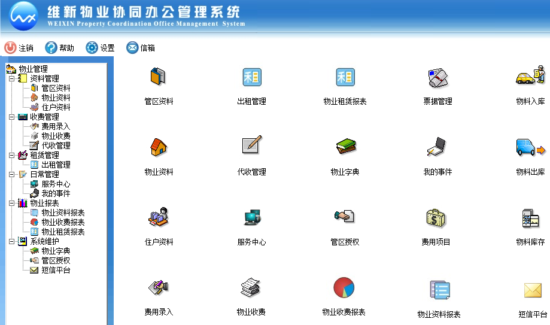The width and height of the screenshot is (550, 325).
Task: Open the 费用项目 money bag icon
Action: click(436, 218)
